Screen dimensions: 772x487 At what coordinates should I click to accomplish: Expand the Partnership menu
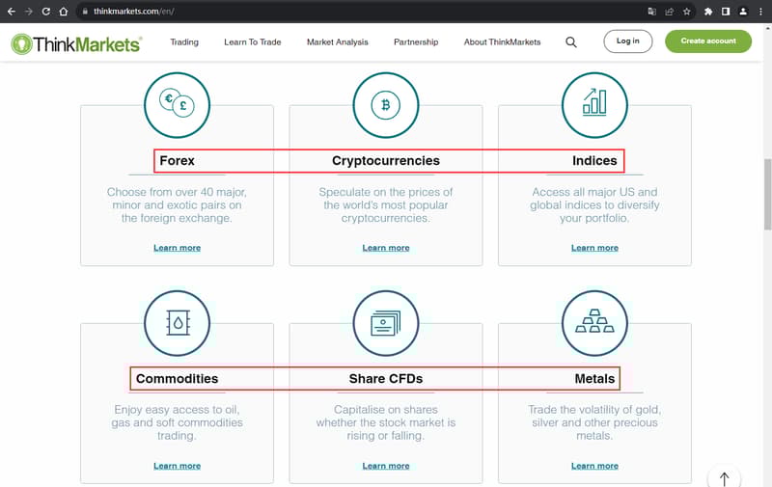click(416, 42)
